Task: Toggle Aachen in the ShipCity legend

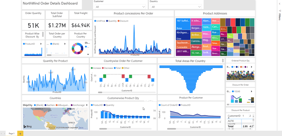Action: coord(50,105)
